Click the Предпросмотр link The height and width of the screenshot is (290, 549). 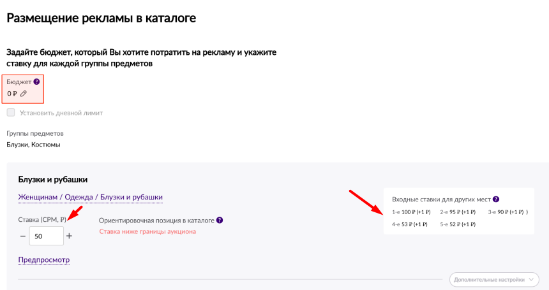coord(44,259)
